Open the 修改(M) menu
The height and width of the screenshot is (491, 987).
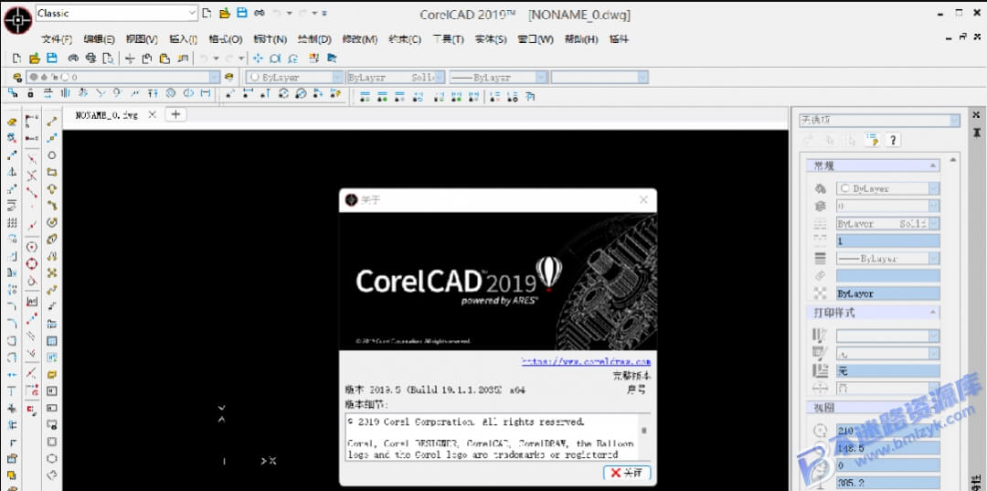pyautogui.click(x=359, y=39)
